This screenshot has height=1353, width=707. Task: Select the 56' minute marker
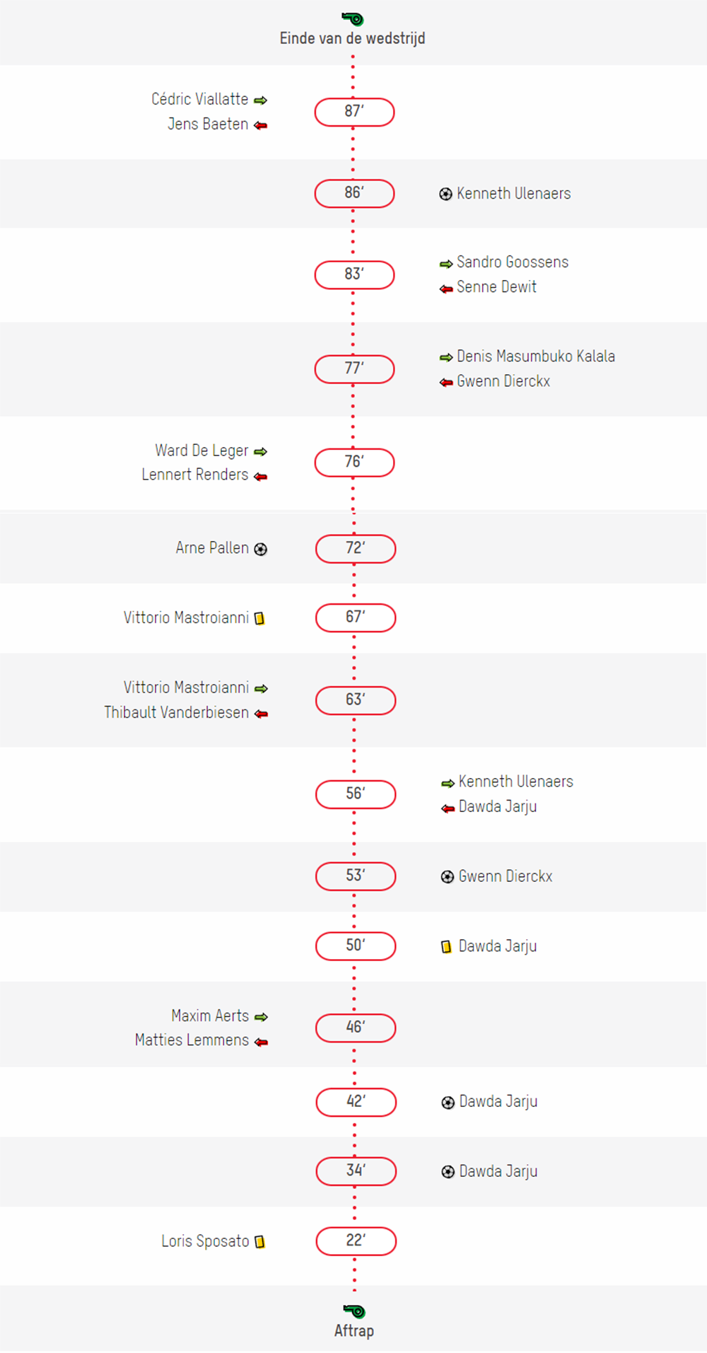(356, 794)
